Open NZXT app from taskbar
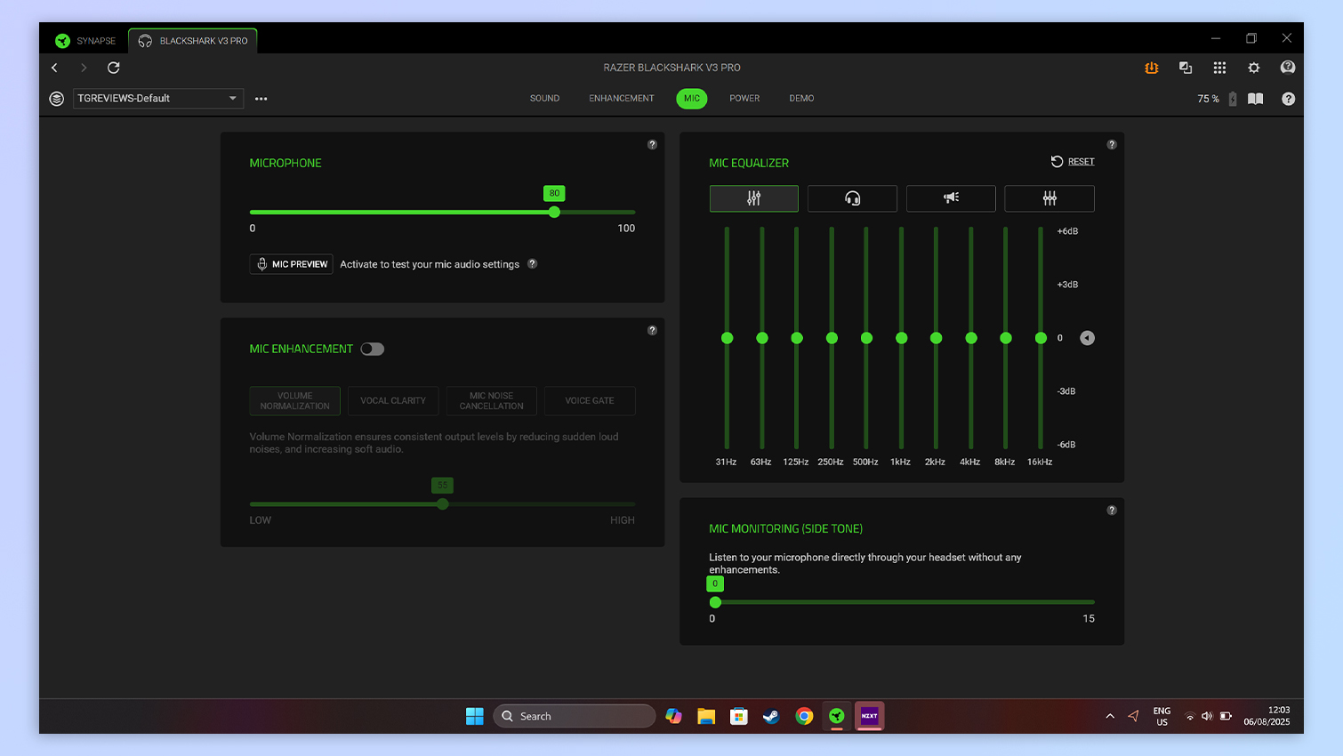1343x756 pixels. coord(870,716)
